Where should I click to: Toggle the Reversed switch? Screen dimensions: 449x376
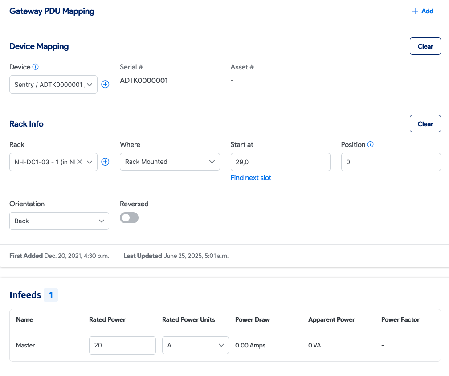[129, 217]
